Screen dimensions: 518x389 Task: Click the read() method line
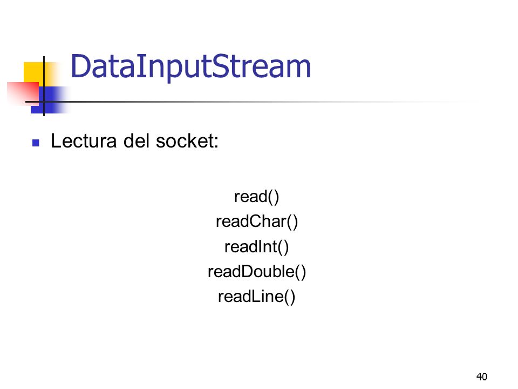(257, 197)
